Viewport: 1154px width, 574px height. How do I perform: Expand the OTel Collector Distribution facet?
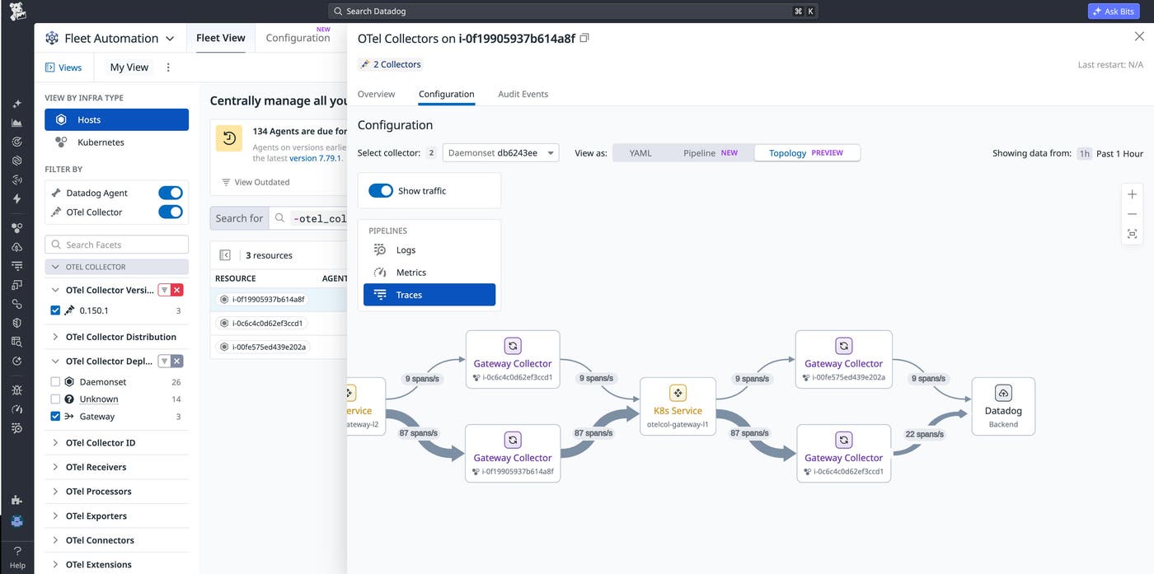pyautogui.click(x=55, y=337)
